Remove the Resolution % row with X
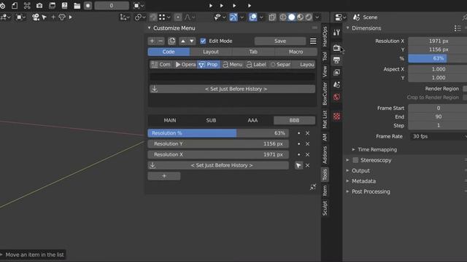 point(307,133)
